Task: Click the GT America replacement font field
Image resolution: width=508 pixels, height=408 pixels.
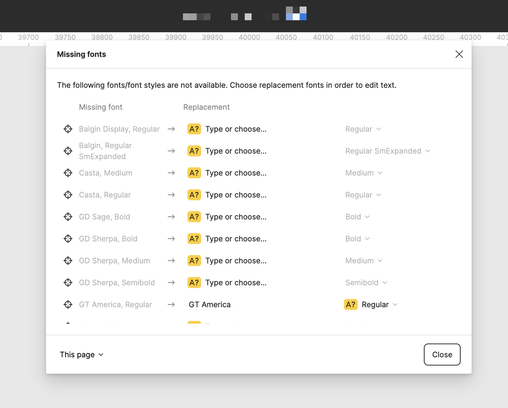Action: [x=210, y=305]
